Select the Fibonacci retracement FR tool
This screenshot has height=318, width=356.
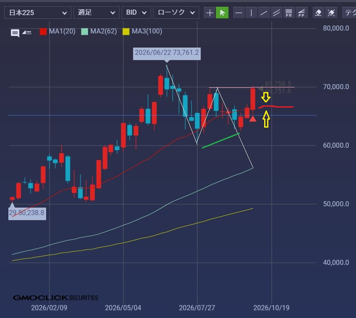(x=289, y=13)
